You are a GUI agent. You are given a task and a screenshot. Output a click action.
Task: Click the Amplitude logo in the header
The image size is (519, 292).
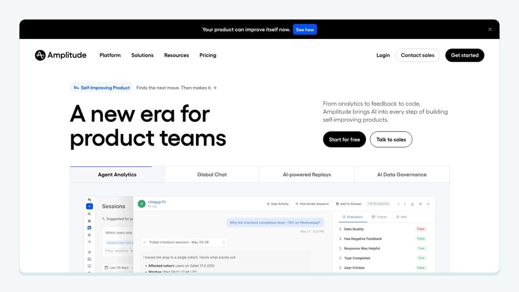click(61, 55)
